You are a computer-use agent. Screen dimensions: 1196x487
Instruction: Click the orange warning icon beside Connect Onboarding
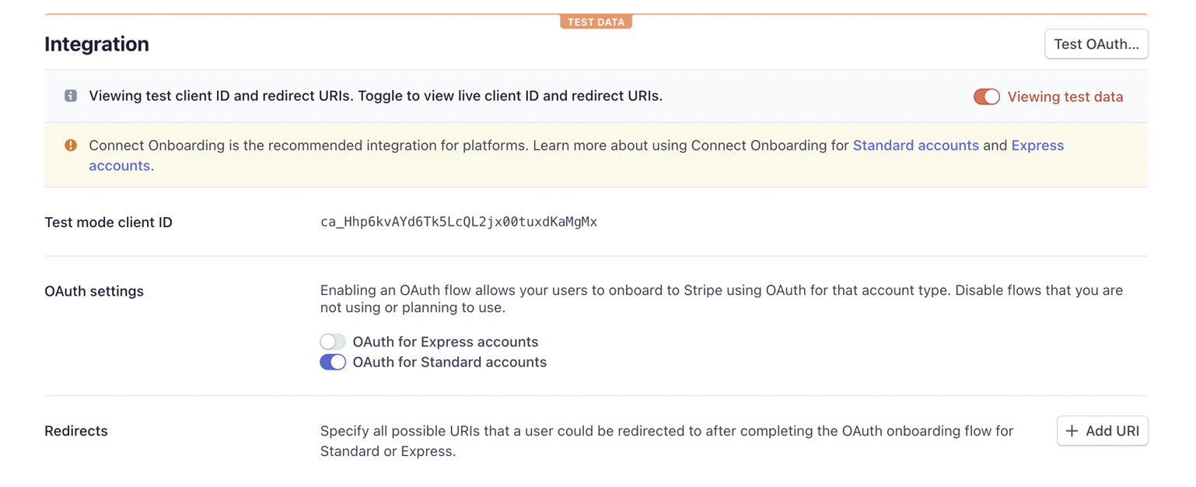[71, 145]
